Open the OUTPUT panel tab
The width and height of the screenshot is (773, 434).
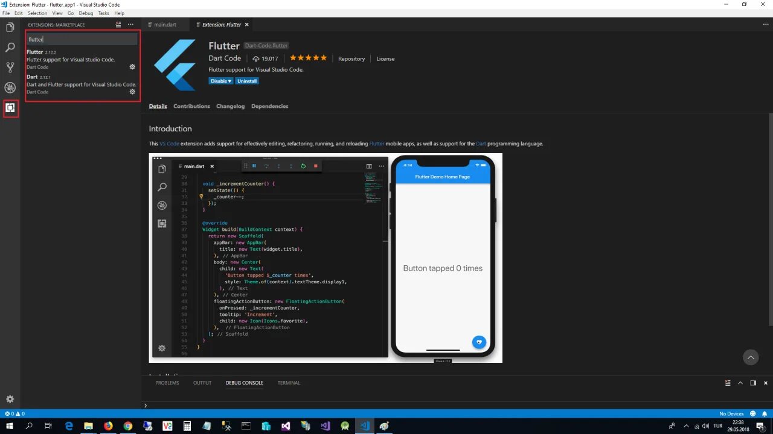coord(202,383)
